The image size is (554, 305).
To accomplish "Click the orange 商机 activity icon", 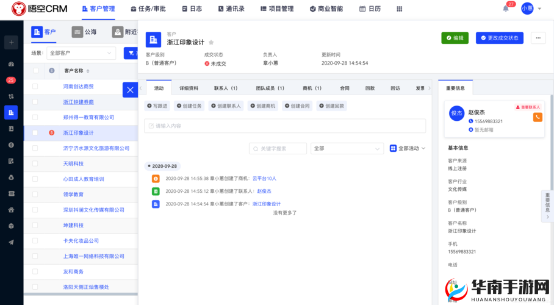I will click(x=156, y=179).
